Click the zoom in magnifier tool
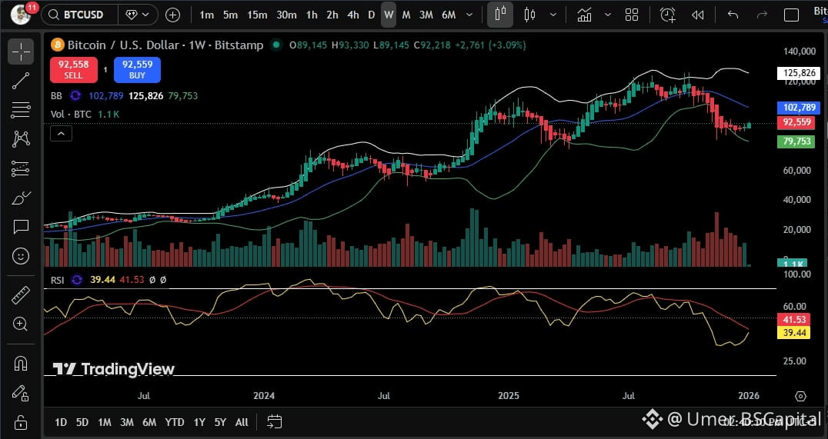This screenshot has height=439, width=828. pos(21,324)
